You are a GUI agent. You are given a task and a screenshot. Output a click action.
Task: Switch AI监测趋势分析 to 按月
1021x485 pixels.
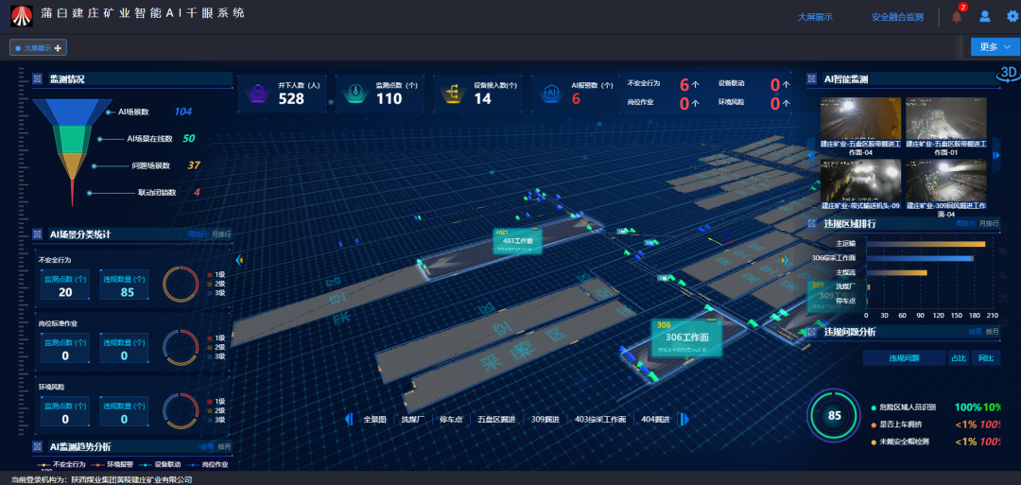click(225, 446)
